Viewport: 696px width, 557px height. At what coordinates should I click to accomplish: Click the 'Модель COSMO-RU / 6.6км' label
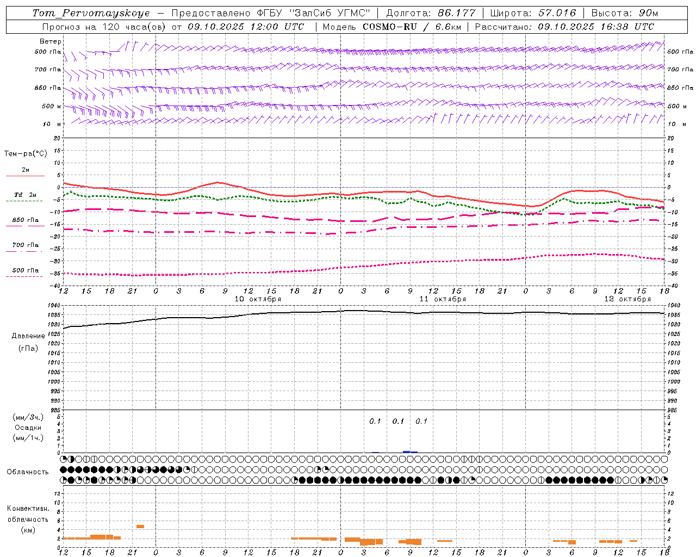click(x=392, y=27)
